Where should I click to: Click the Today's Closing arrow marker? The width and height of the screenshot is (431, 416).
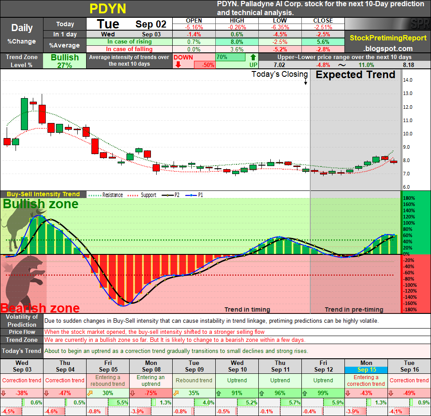click(x=305, y=82)
